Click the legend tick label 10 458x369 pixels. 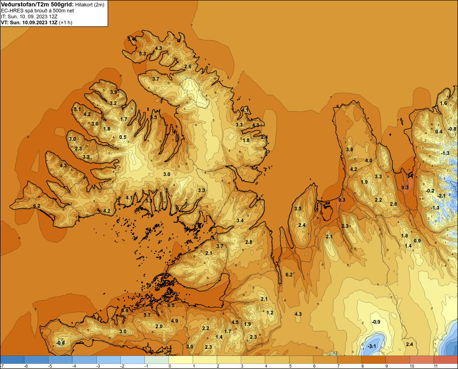[x=412, y=366]
